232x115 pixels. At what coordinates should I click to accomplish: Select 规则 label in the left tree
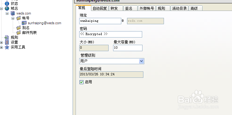coord(14,38)
